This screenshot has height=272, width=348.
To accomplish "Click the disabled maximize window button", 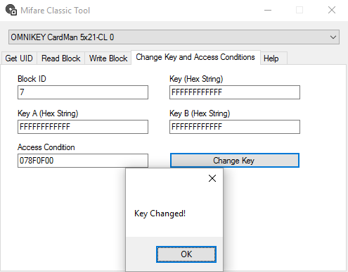I will [299, 10].
